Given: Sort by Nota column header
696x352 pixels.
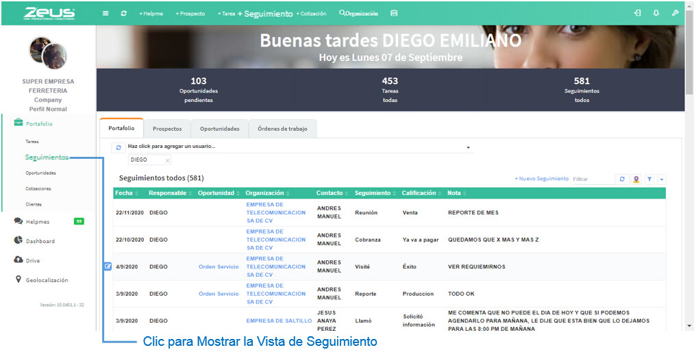Looking at the screenshot, I should click(x=457, y=193).
